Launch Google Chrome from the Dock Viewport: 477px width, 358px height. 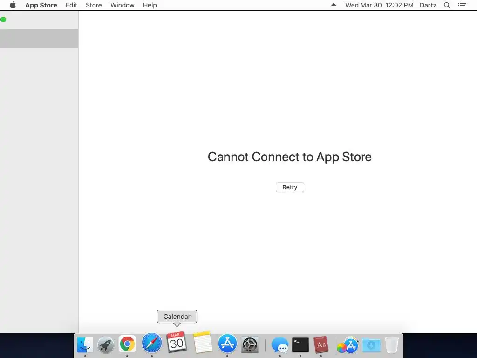(x=127, y=344)
